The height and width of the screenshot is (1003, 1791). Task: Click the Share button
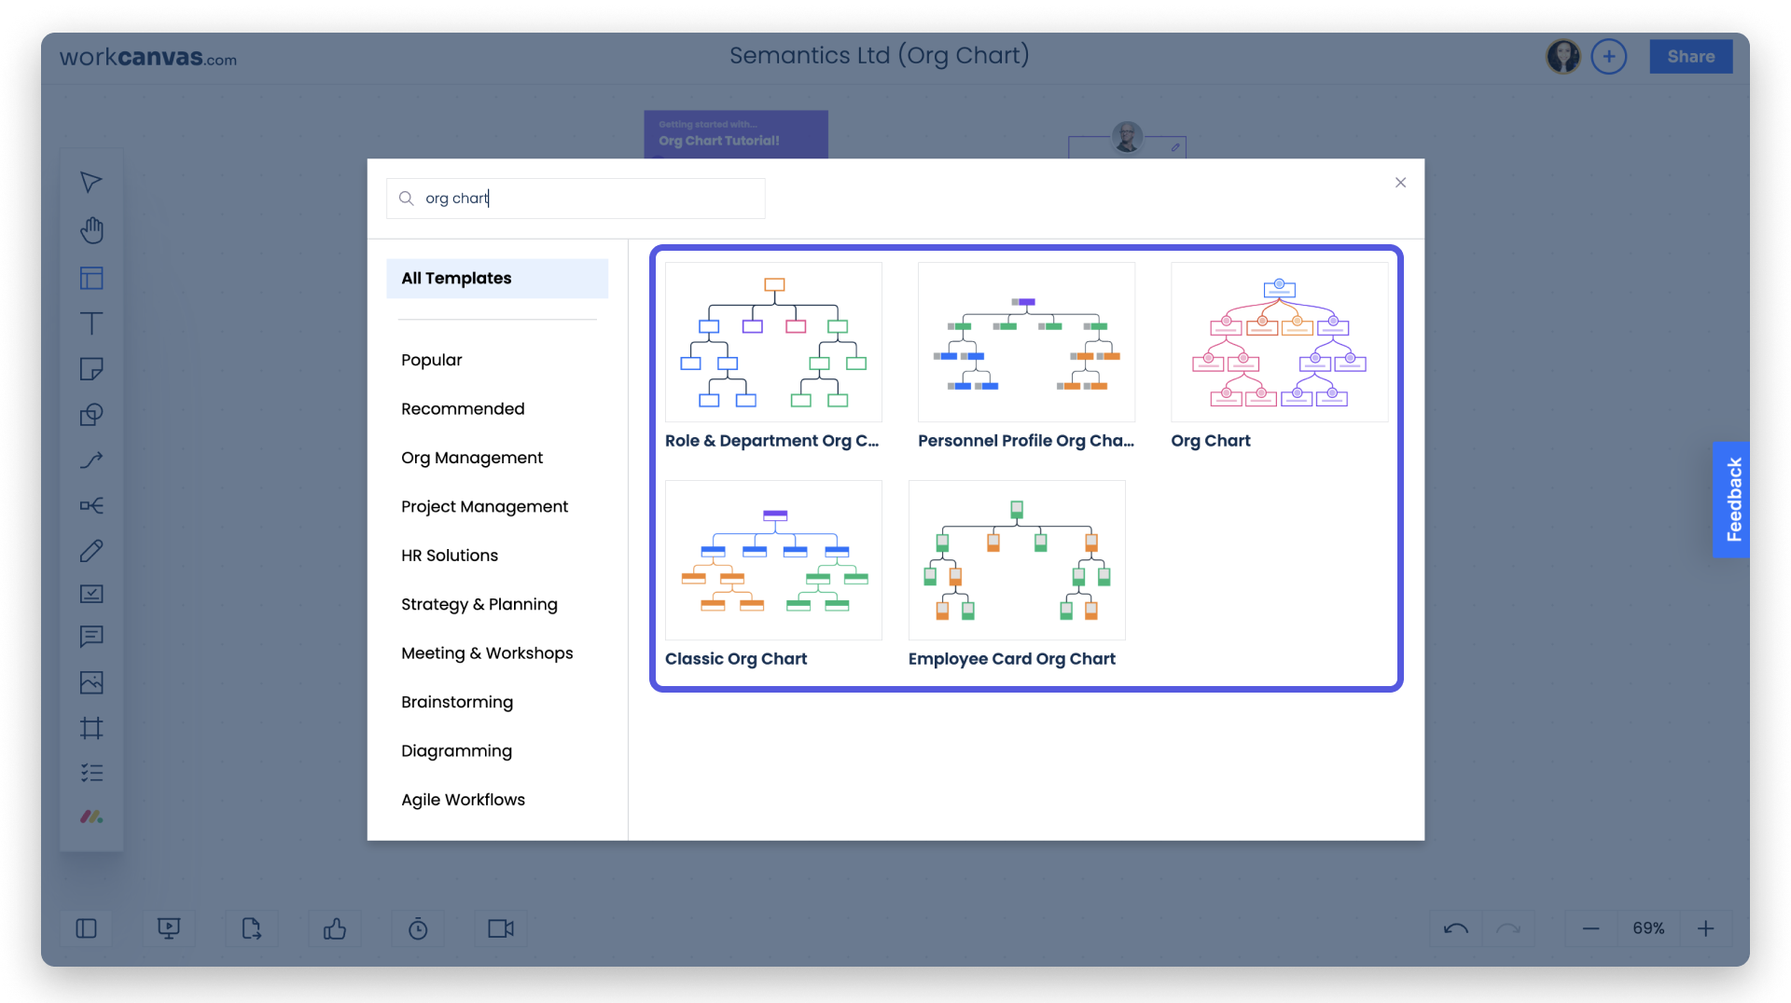click(x=1691, y=57)
